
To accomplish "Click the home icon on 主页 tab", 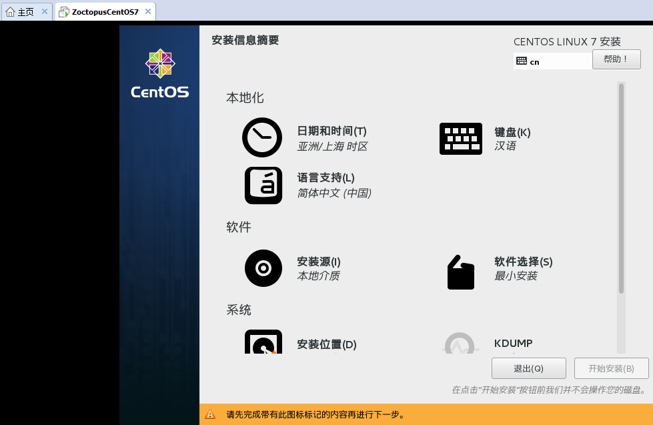I will (10, 11).
